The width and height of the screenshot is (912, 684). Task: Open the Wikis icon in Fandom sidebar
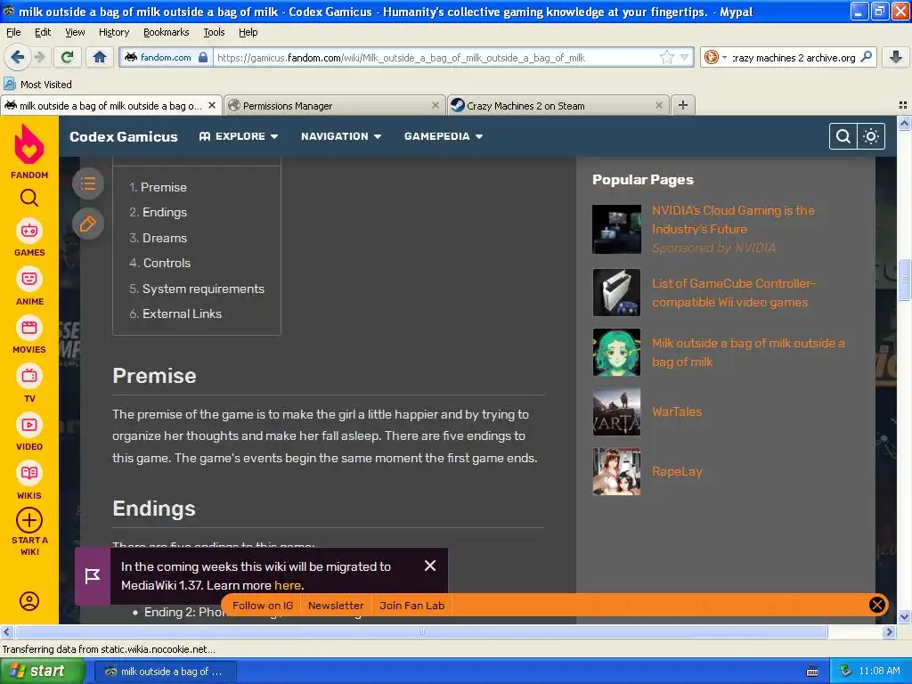(x=29, y=474)
